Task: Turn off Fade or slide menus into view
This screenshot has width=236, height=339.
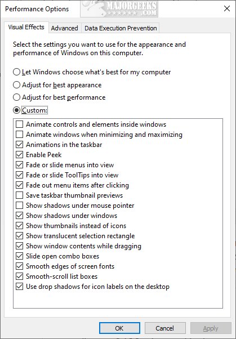Action: point(20,165)
